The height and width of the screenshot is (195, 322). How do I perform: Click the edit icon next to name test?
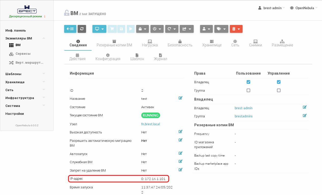(180, 98)
